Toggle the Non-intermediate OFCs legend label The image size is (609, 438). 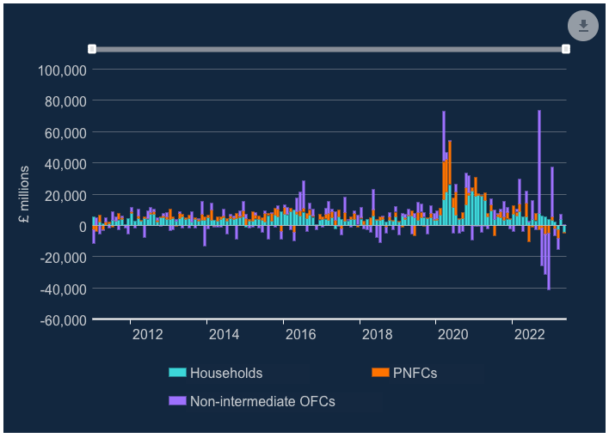click(262, 401)
